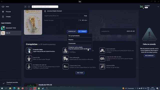Select Comprar outra edição menu entry
Image resolution: width=160 pixels, height=90 pixels.
tap(80, 48)
